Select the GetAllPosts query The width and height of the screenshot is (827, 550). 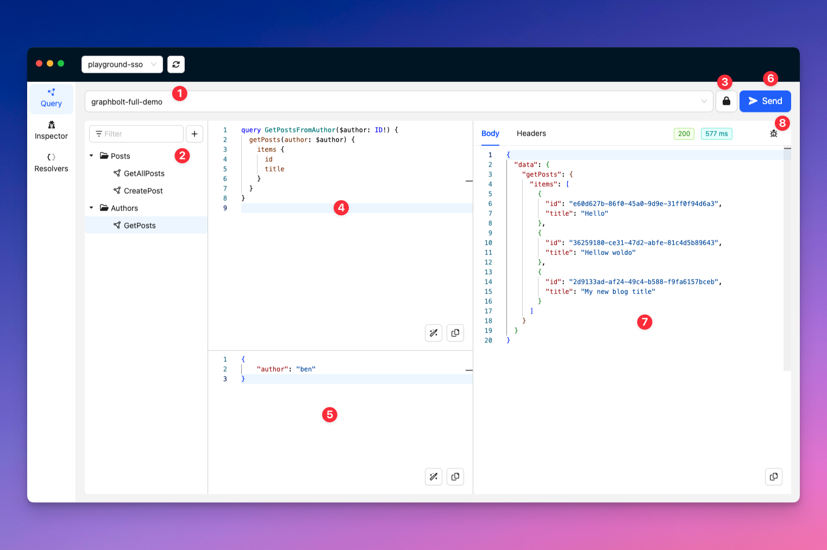click(x=144, y=173)
